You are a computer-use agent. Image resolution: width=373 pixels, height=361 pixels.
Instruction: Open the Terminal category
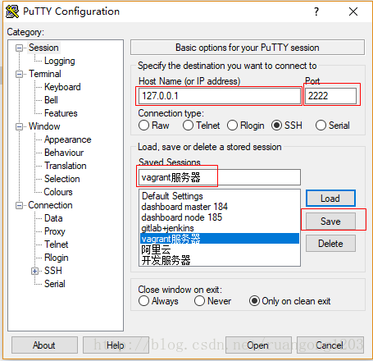tap(45, 74)
